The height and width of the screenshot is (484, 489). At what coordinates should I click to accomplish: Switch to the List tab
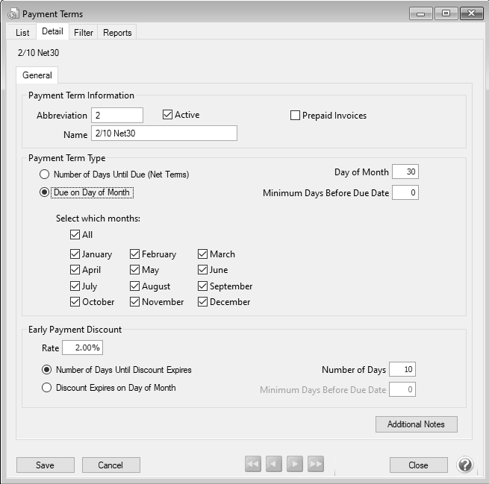(x=22, y=32)
